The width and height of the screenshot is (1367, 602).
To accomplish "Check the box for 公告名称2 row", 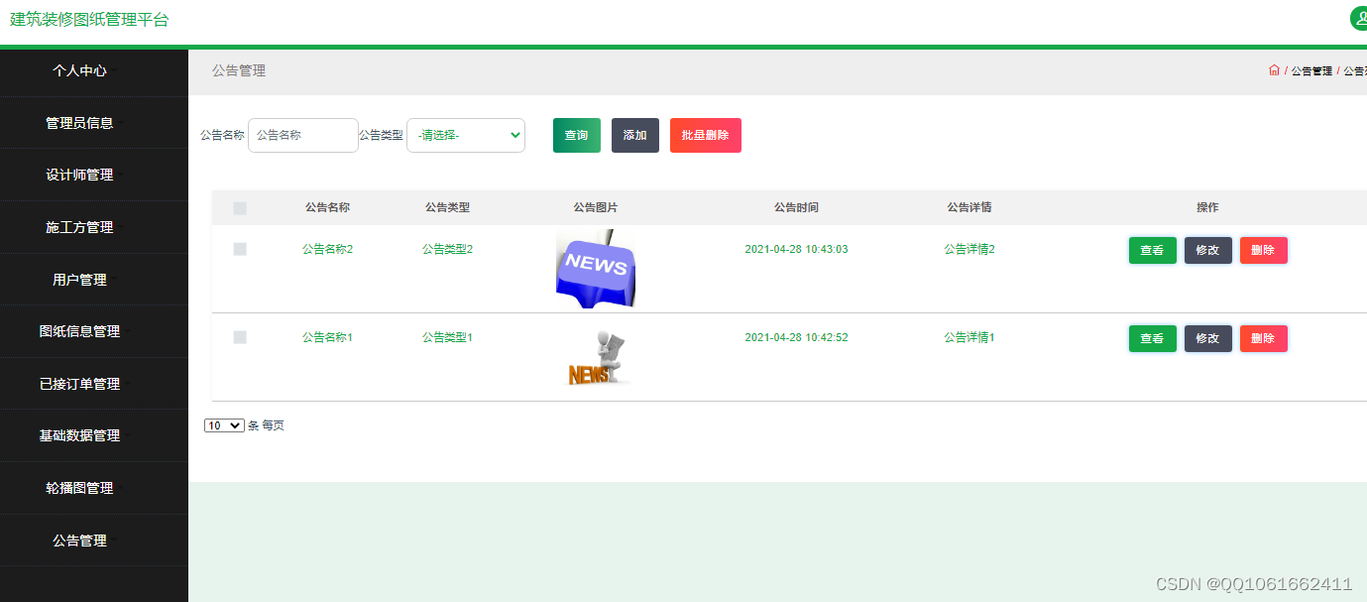I will click(240, 249).
